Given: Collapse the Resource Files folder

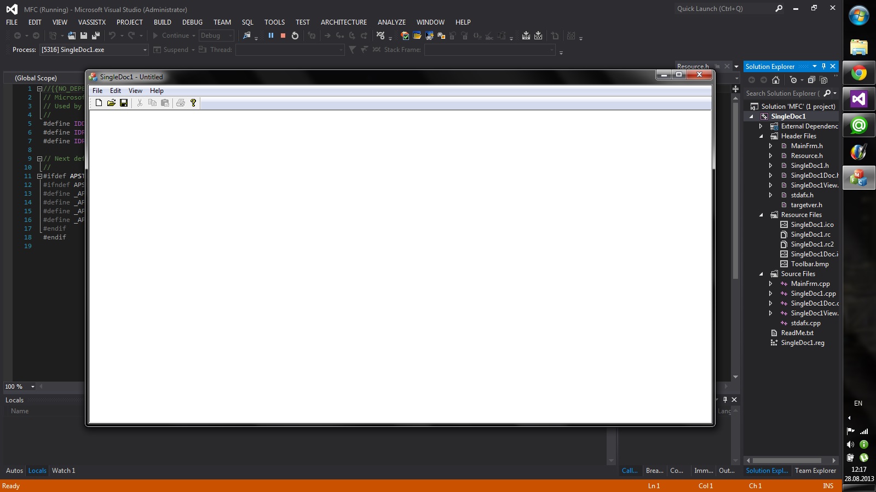Looking at the screenshot, I should (761, 215).
